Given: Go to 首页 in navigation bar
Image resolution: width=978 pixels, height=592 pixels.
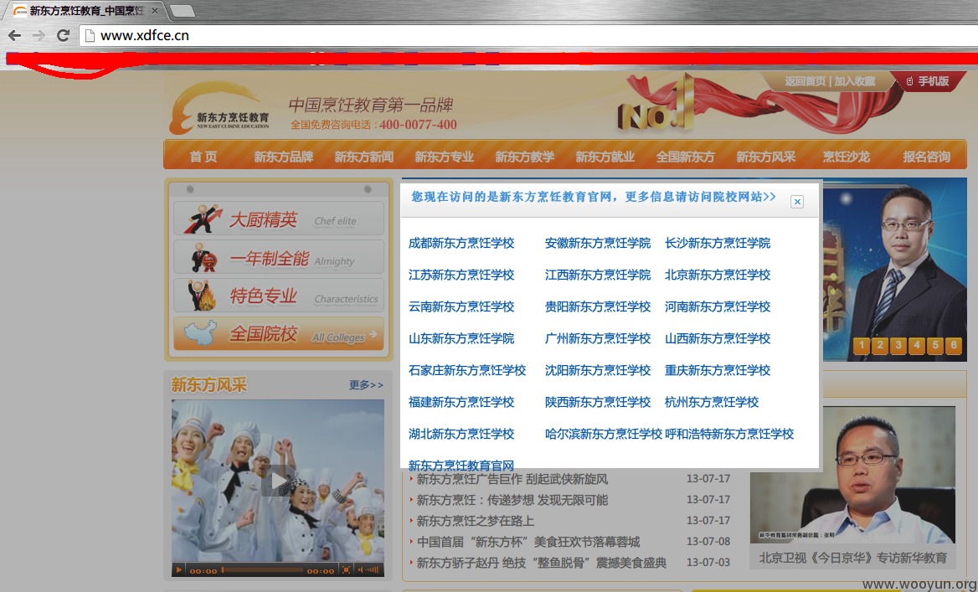Looking at the screenshot, I should coord(203,157).
